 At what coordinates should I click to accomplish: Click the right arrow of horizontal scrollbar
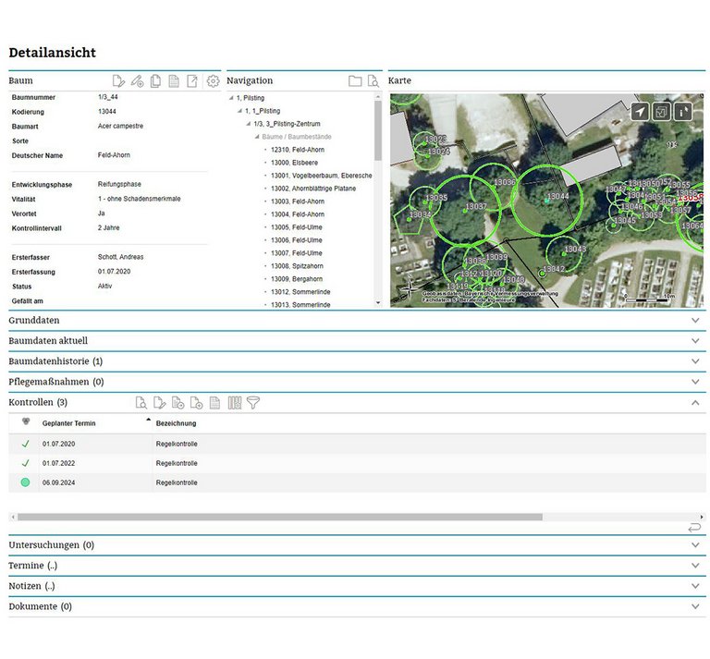point(702,517)
